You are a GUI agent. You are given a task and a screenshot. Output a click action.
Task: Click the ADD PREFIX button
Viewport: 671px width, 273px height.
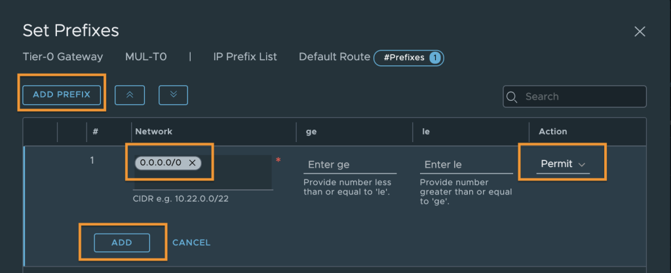point(62,95)
